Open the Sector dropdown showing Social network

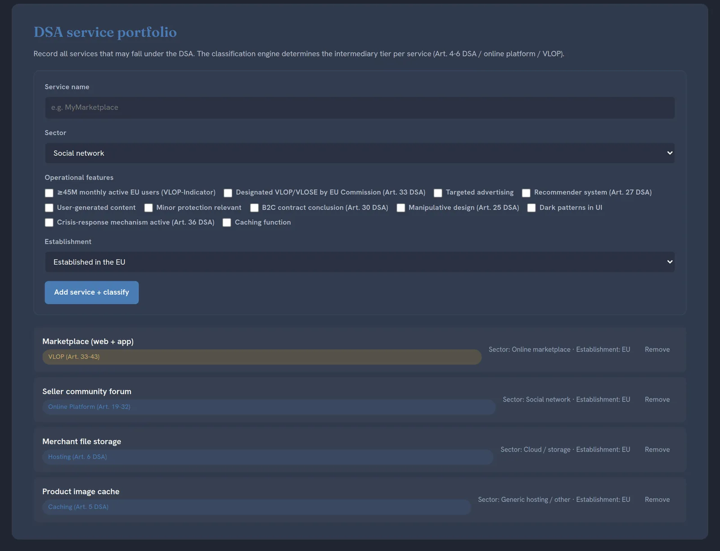coord(360,153)
